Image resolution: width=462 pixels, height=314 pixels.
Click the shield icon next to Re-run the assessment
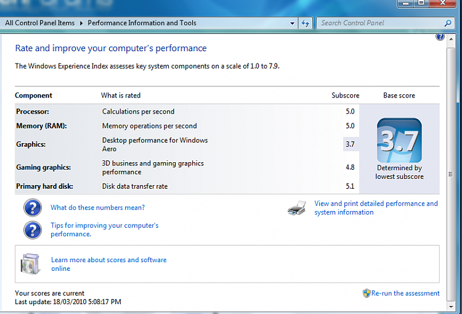[367, 293]
